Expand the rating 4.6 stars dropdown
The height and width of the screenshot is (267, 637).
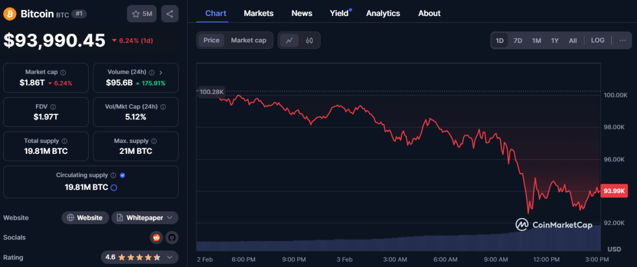tap(140, 257)
